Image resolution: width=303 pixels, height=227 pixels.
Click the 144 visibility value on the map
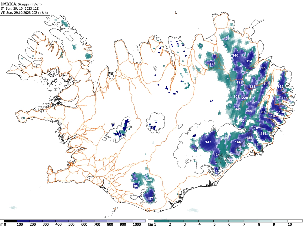click(x=285, y=98)
